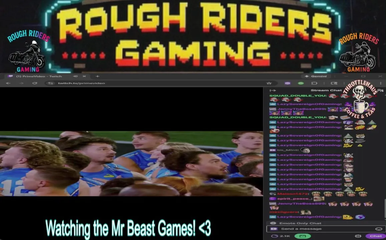Open the purple extension icon in the toolbar

288,83
